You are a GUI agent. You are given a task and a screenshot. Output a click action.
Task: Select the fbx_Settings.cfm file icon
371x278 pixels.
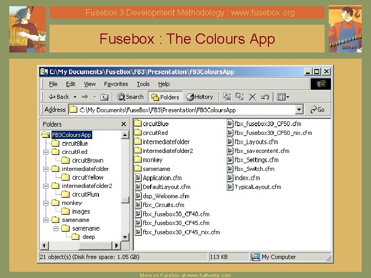pyautogui.click(x=230, y=160)
